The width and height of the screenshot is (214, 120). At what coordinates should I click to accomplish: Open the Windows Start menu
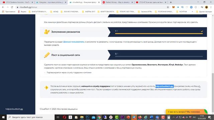tap(3, 117)
